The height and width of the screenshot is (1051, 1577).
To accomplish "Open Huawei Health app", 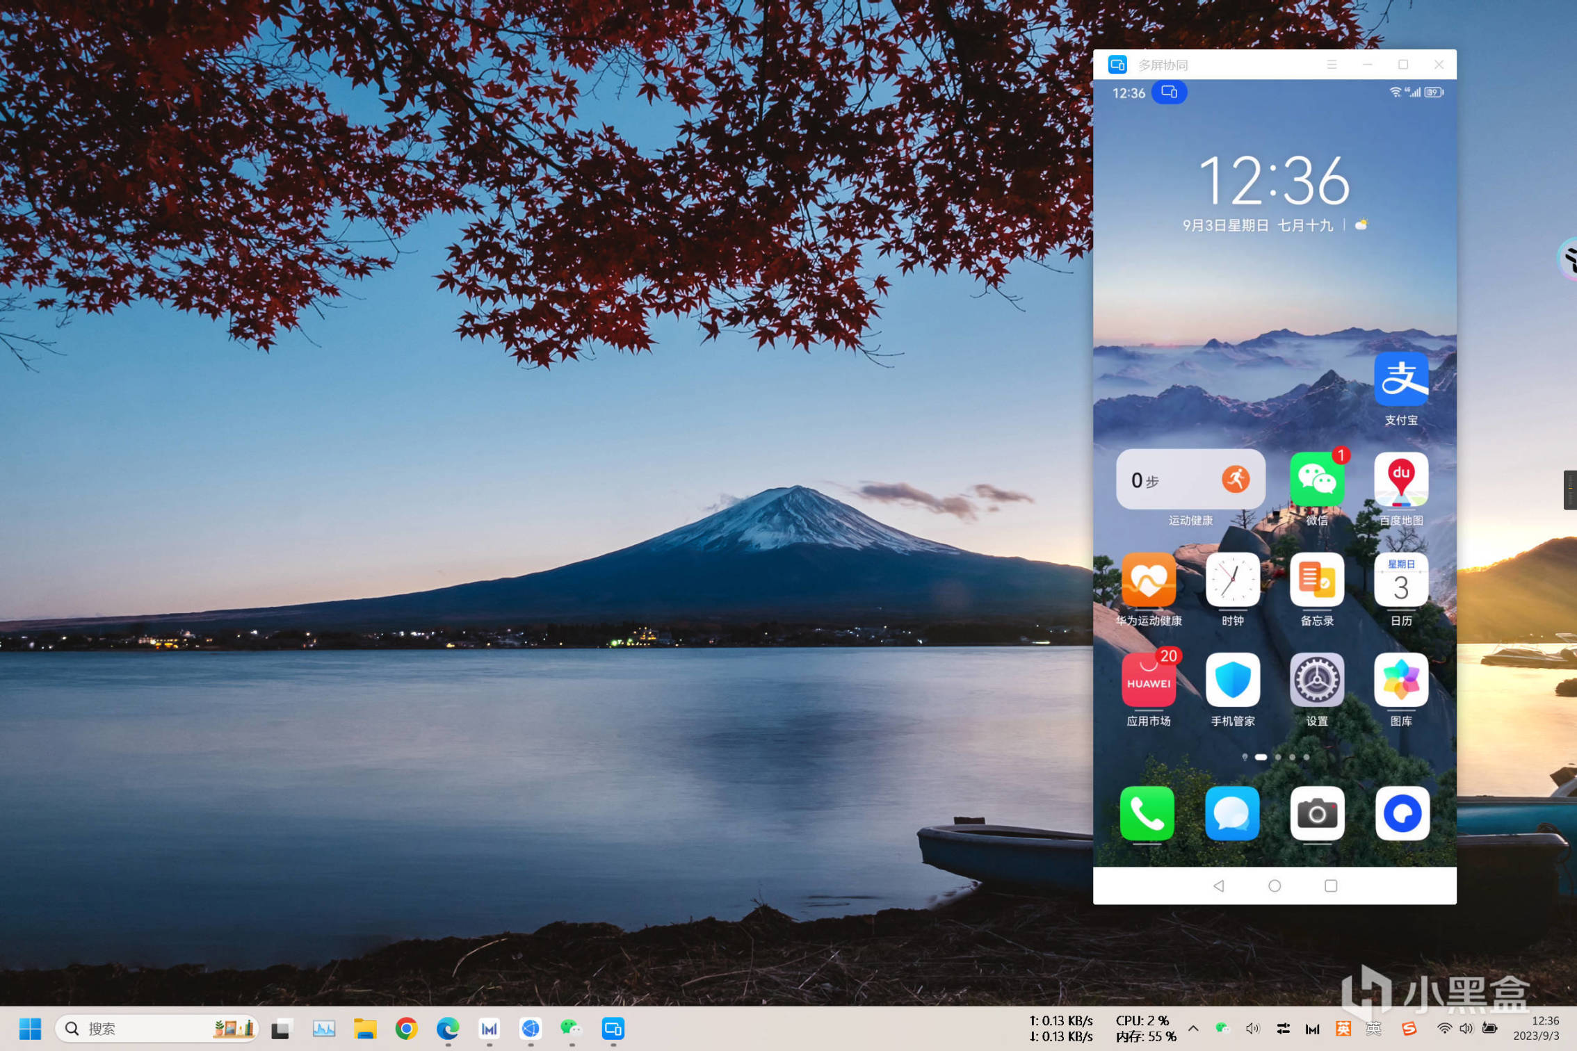I will 1148,580.
